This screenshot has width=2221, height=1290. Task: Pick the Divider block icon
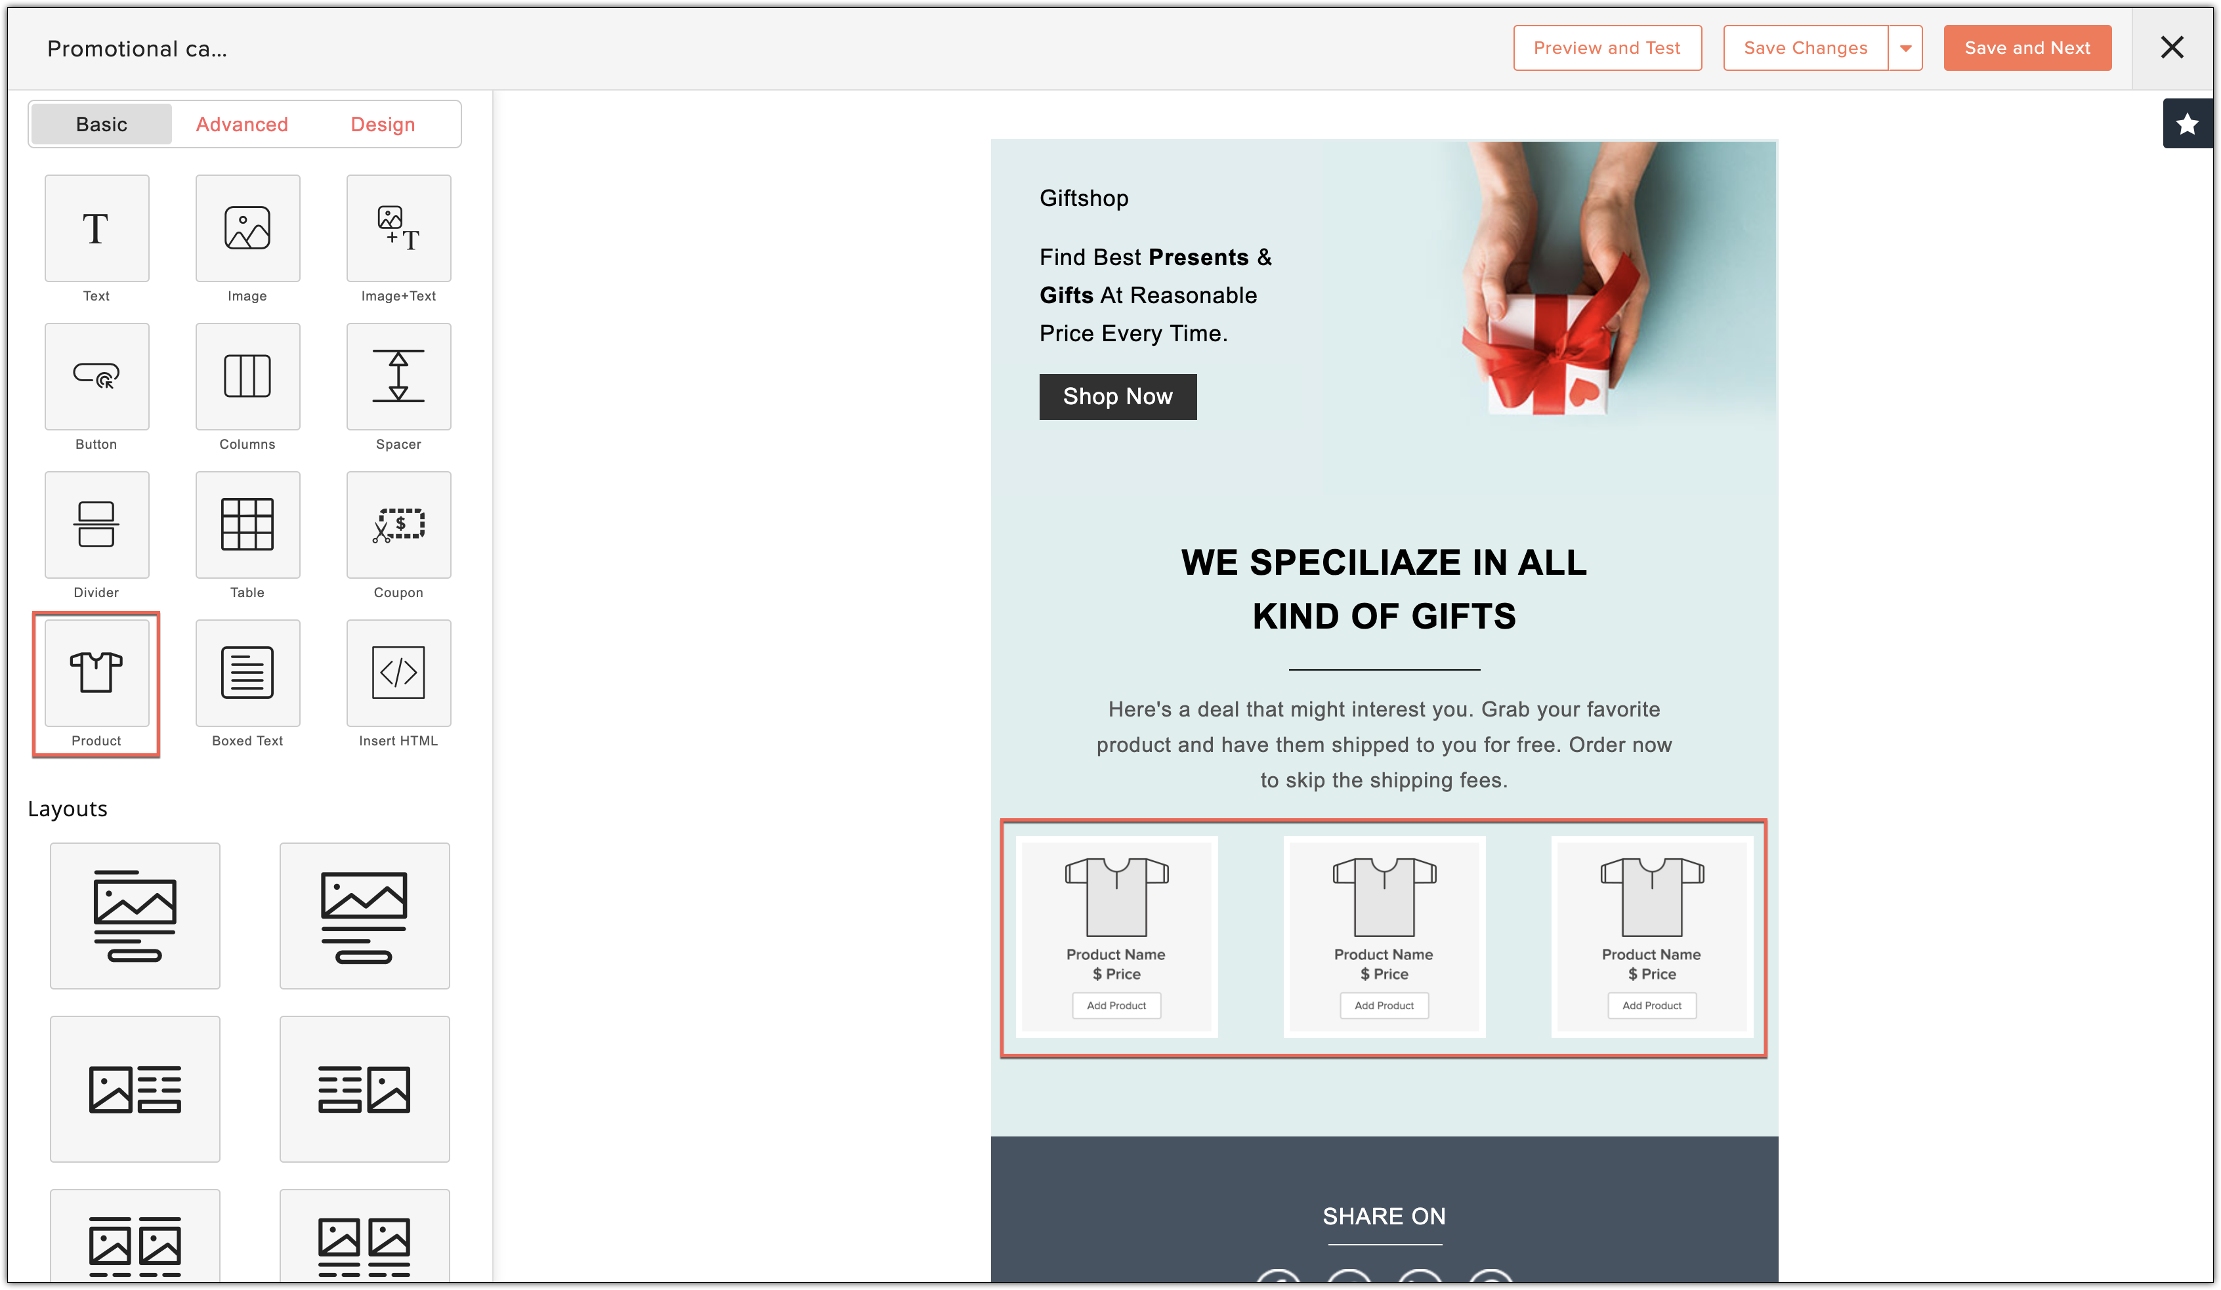tap(96, 525)
